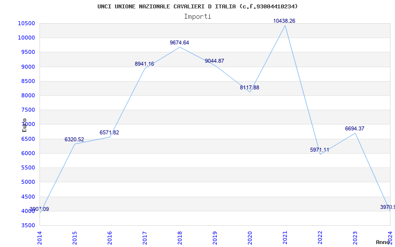Viewport: 395px width, 247px height.
Task: Select the 8941.16 data label
Action: coord(144,64)
